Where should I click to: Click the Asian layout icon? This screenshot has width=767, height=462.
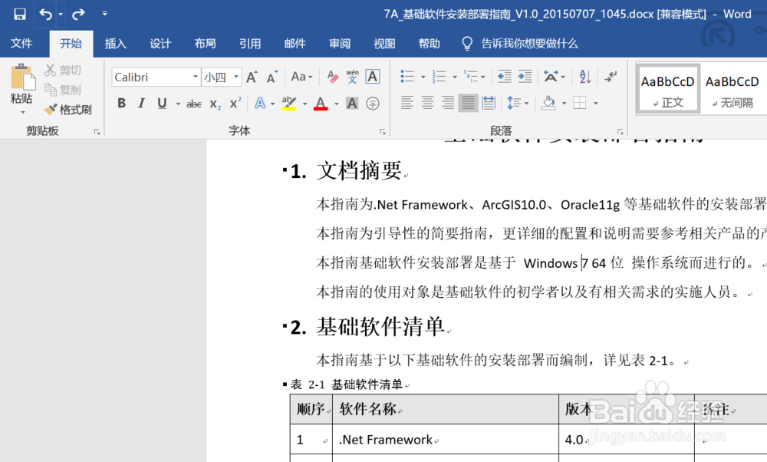(551, 76)
